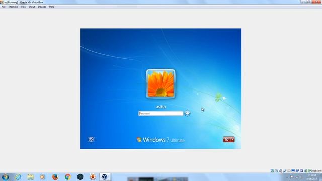322x181 pixels.
Task: Open the Machine menu
Action: [13, 7]
